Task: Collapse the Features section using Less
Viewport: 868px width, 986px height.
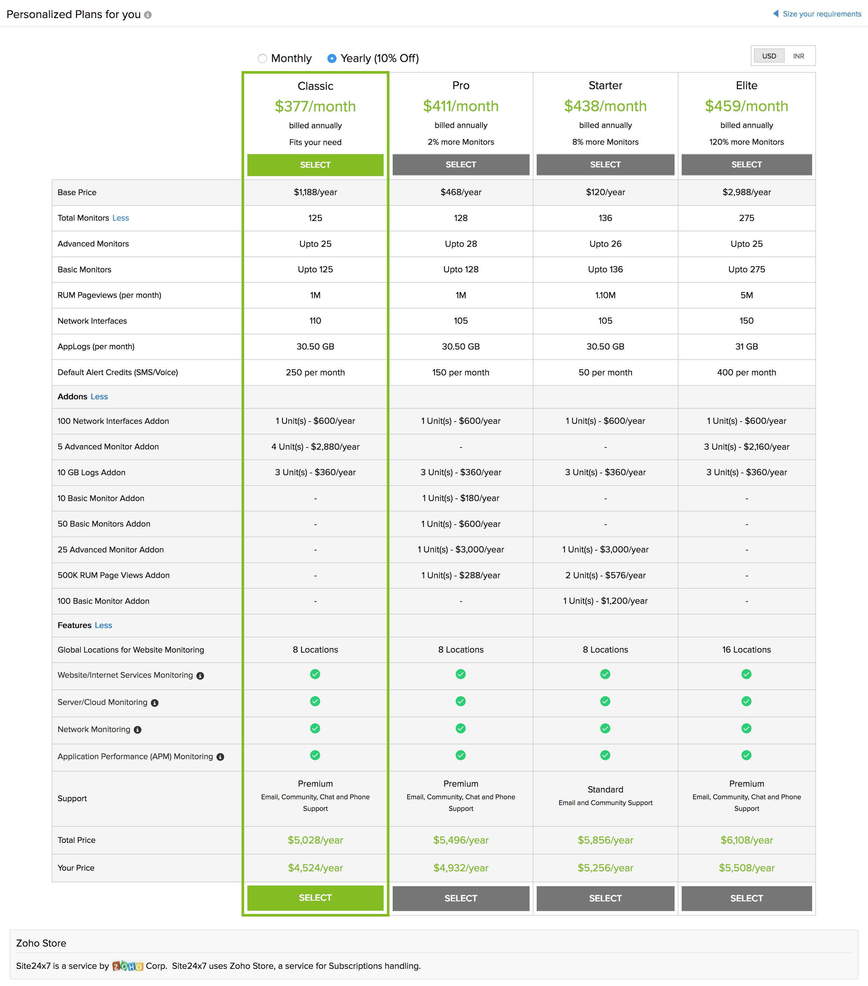Action: [103, 625]
